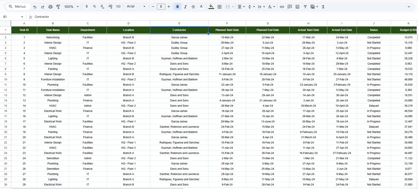Collapse the toolbar with the chevron
Viewport: 418px width, 189px height.
pos(409,7)
